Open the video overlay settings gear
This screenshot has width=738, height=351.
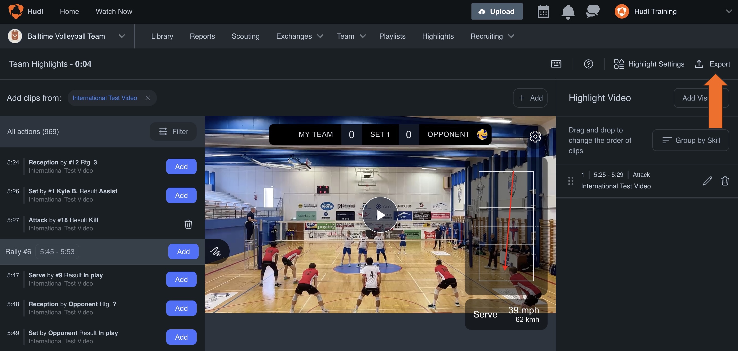(x=535, y=136)
